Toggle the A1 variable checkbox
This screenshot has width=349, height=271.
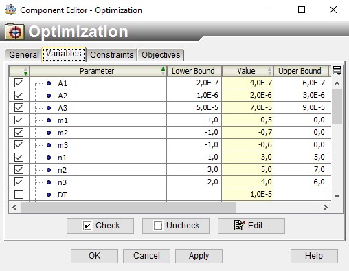(19, 83)
